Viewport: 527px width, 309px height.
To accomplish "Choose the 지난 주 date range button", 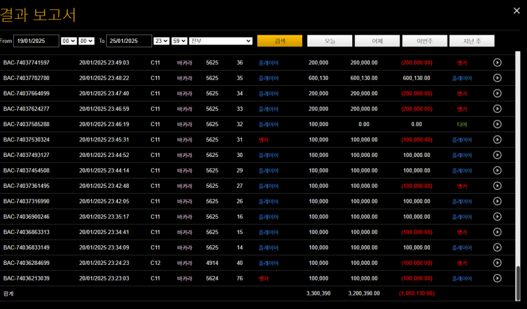I will coord(471,41).
